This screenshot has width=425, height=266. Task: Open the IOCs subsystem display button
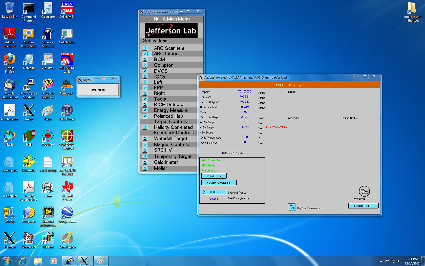coord(145,76)
